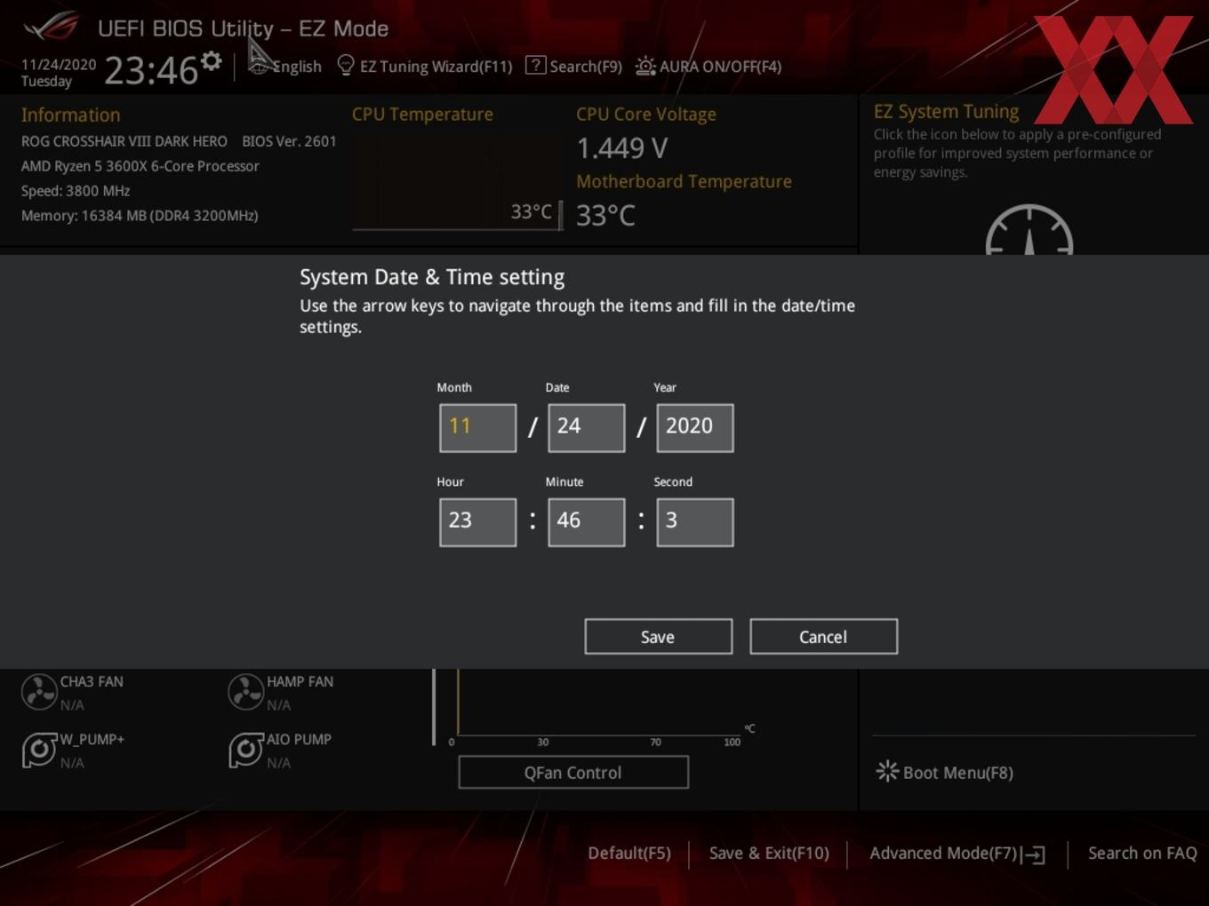Select the Hour field showing 23
1209x906 pixels.
[477, 521]
